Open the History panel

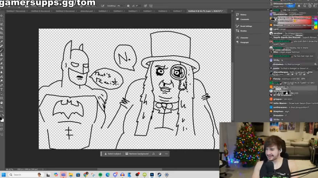243,14
